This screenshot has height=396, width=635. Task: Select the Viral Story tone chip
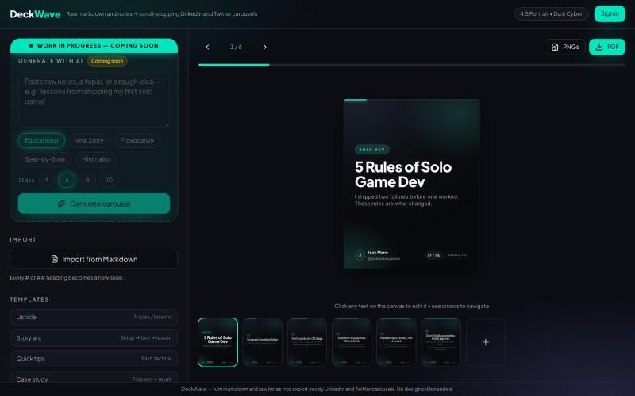(x=89, y=140)
